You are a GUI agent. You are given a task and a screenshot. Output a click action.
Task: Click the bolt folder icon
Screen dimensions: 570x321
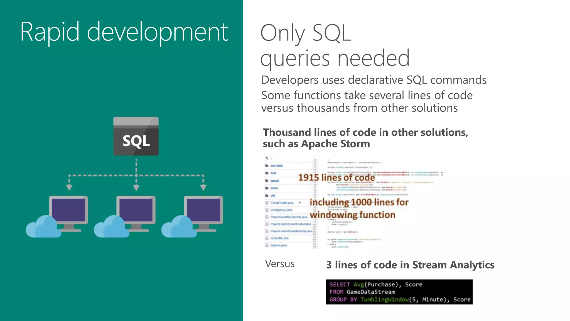pyautogui.click(x=267, y=173)
